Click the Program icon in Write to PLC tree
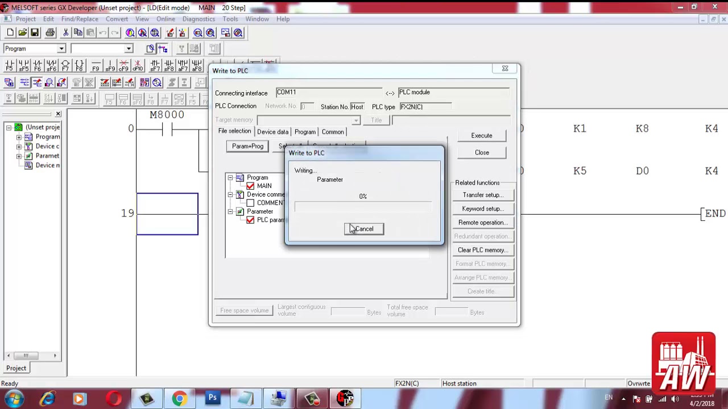Image resolution: width=728 pixels, height=409 pixels. tap(240, 178)
